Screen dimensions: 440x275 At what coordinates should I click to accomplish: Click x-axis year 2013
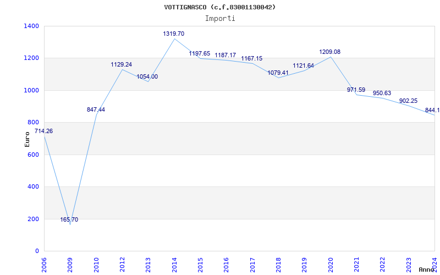click(148, 265)
